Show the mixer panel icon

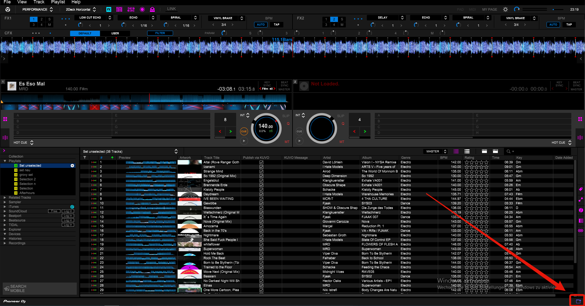[131, 9]
